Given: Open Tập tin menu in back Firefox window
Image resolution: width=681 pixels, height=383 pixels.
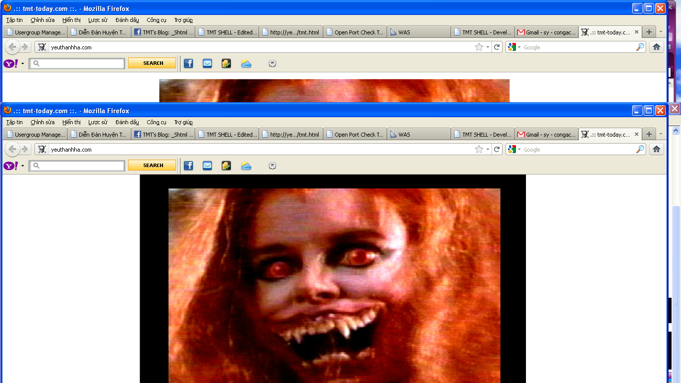Looking at the screenshot, I should coord(14,20).
